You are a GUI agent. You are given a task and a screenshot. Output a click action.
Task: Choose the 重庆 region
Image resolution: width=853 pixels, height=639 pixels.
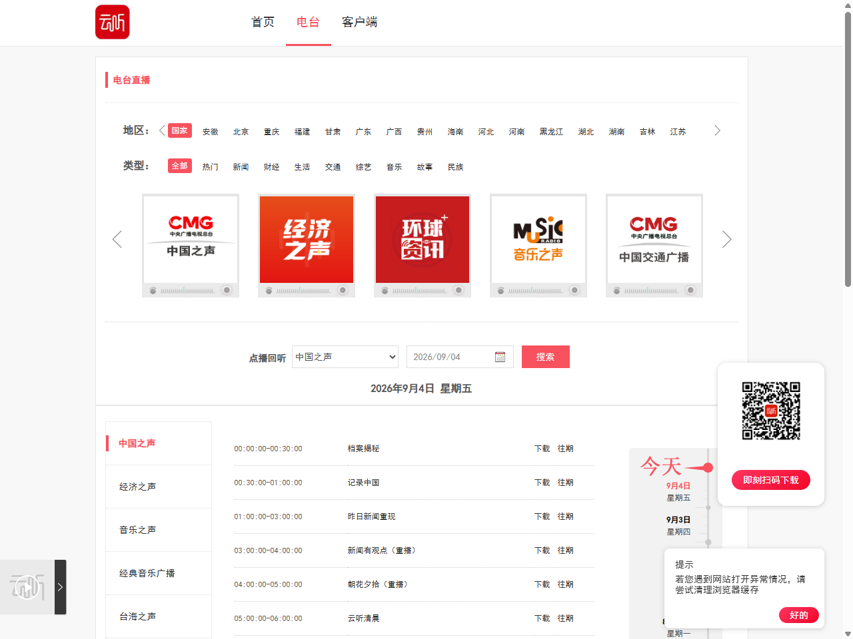coord(272,132)
